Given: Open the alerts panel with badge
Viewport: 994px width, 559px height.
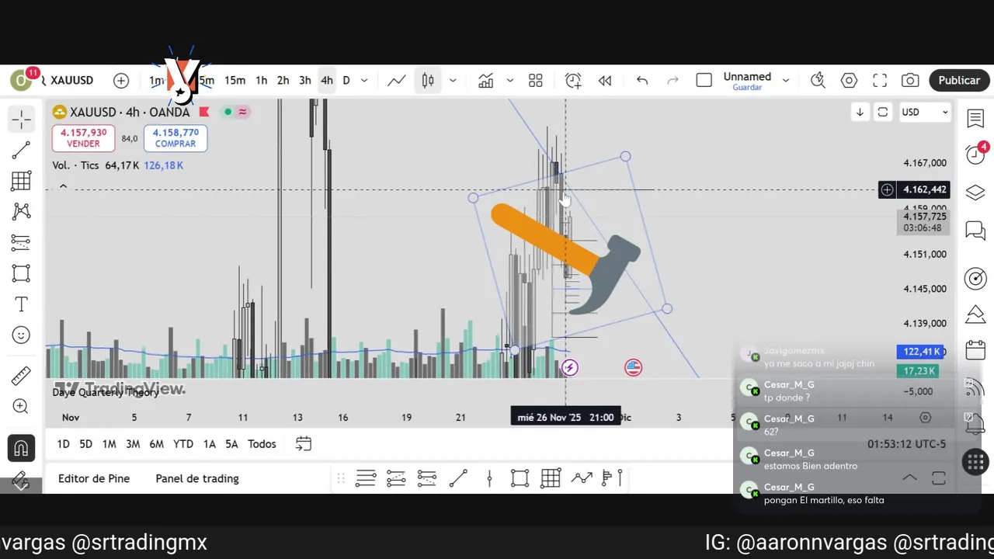Looking at the screenshot, I should point(975,154).
